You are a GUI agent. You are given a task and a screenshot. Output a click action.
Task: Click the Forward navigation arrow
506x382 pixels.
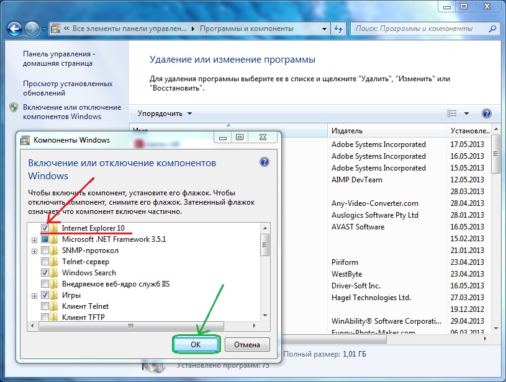tap(32, 29)
